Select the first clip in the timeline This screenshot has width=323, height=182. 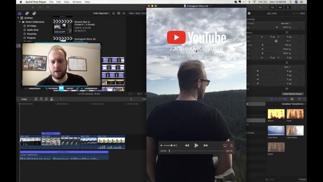click(x=30, y=142)
